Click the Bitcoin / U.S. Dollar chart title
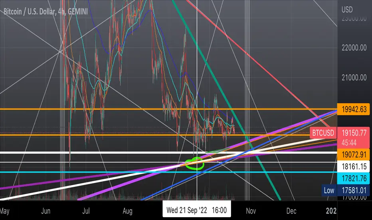Screen dimensions: 372x220 tap(46, 12)
